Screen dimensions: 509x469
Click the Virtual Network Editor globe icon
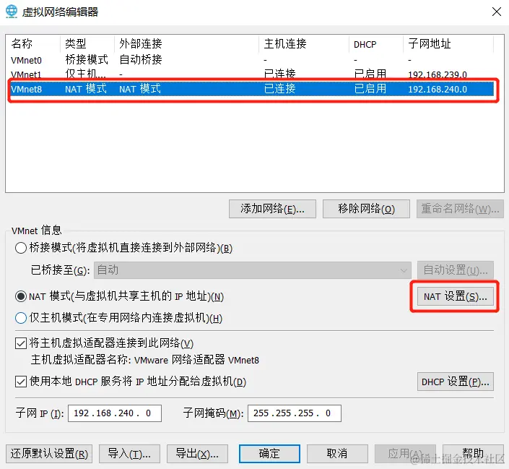point(12,12)
